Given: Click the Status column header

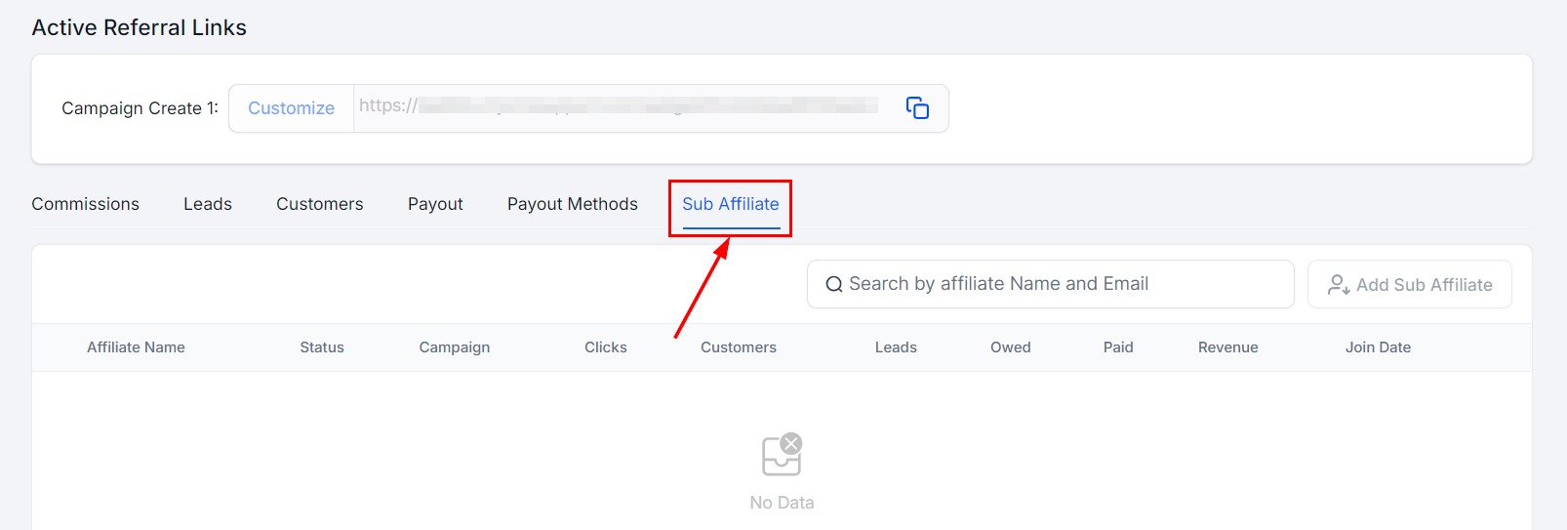Looking at the screenshot, I should 322,347.
